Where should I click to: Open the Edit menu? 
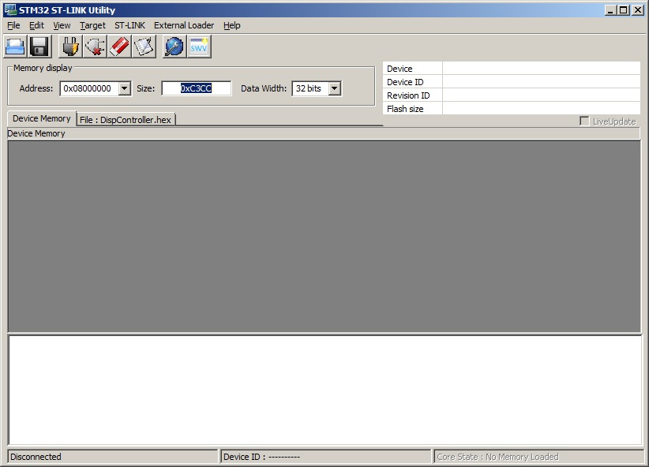point(36,26)
